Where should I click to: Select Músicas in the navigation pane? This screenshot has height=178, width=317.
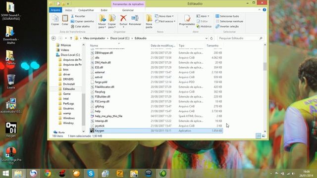click(66, 45)
